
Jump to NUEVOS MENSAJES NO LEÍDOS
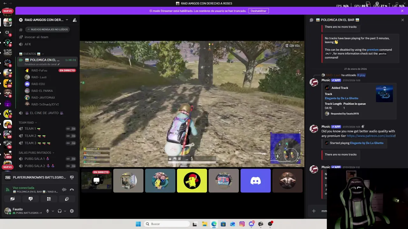point(47,29)
